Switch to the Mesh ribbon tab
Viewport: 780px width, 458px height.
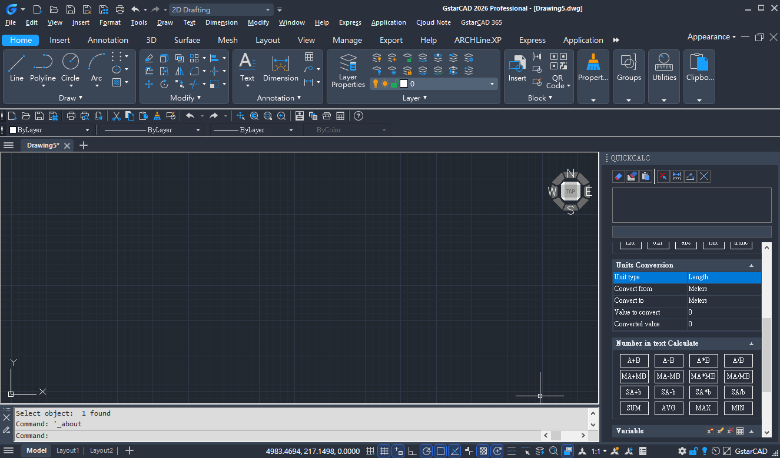228,40
